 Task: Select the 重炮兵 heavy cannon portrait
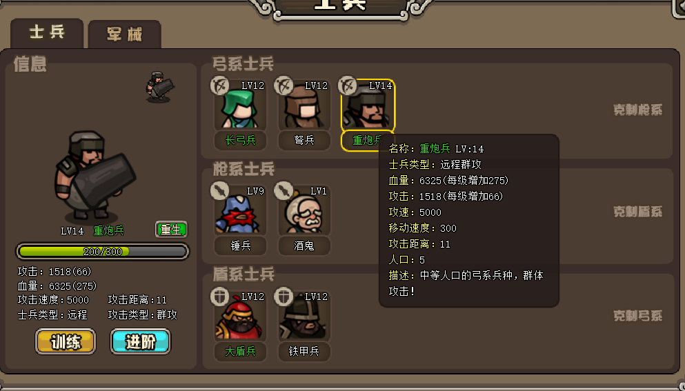click(x=368, y=106)
